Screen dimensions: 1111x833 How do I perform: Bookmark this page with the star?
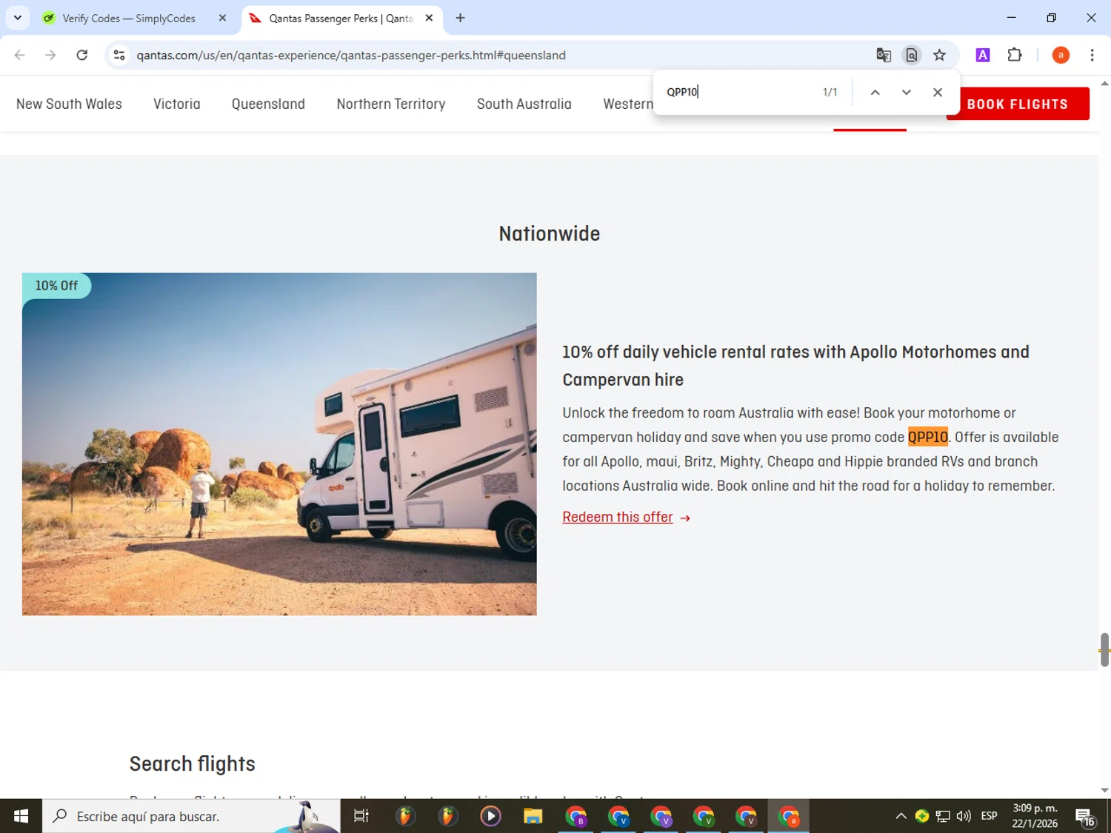939,55
